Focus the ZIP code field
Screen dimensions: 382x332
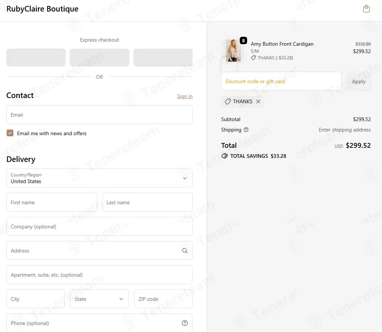(x=163, y=299)
